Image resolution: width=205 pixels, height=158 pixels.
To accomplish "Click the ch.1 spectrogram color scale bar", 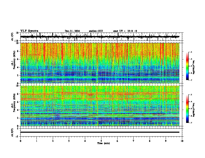I will (187, 66).
